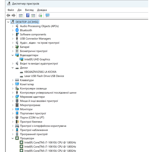This screenshot has width=152, height=152.
Task: Click the Мережеві адаптери network icon
Action: click(17, 97)
